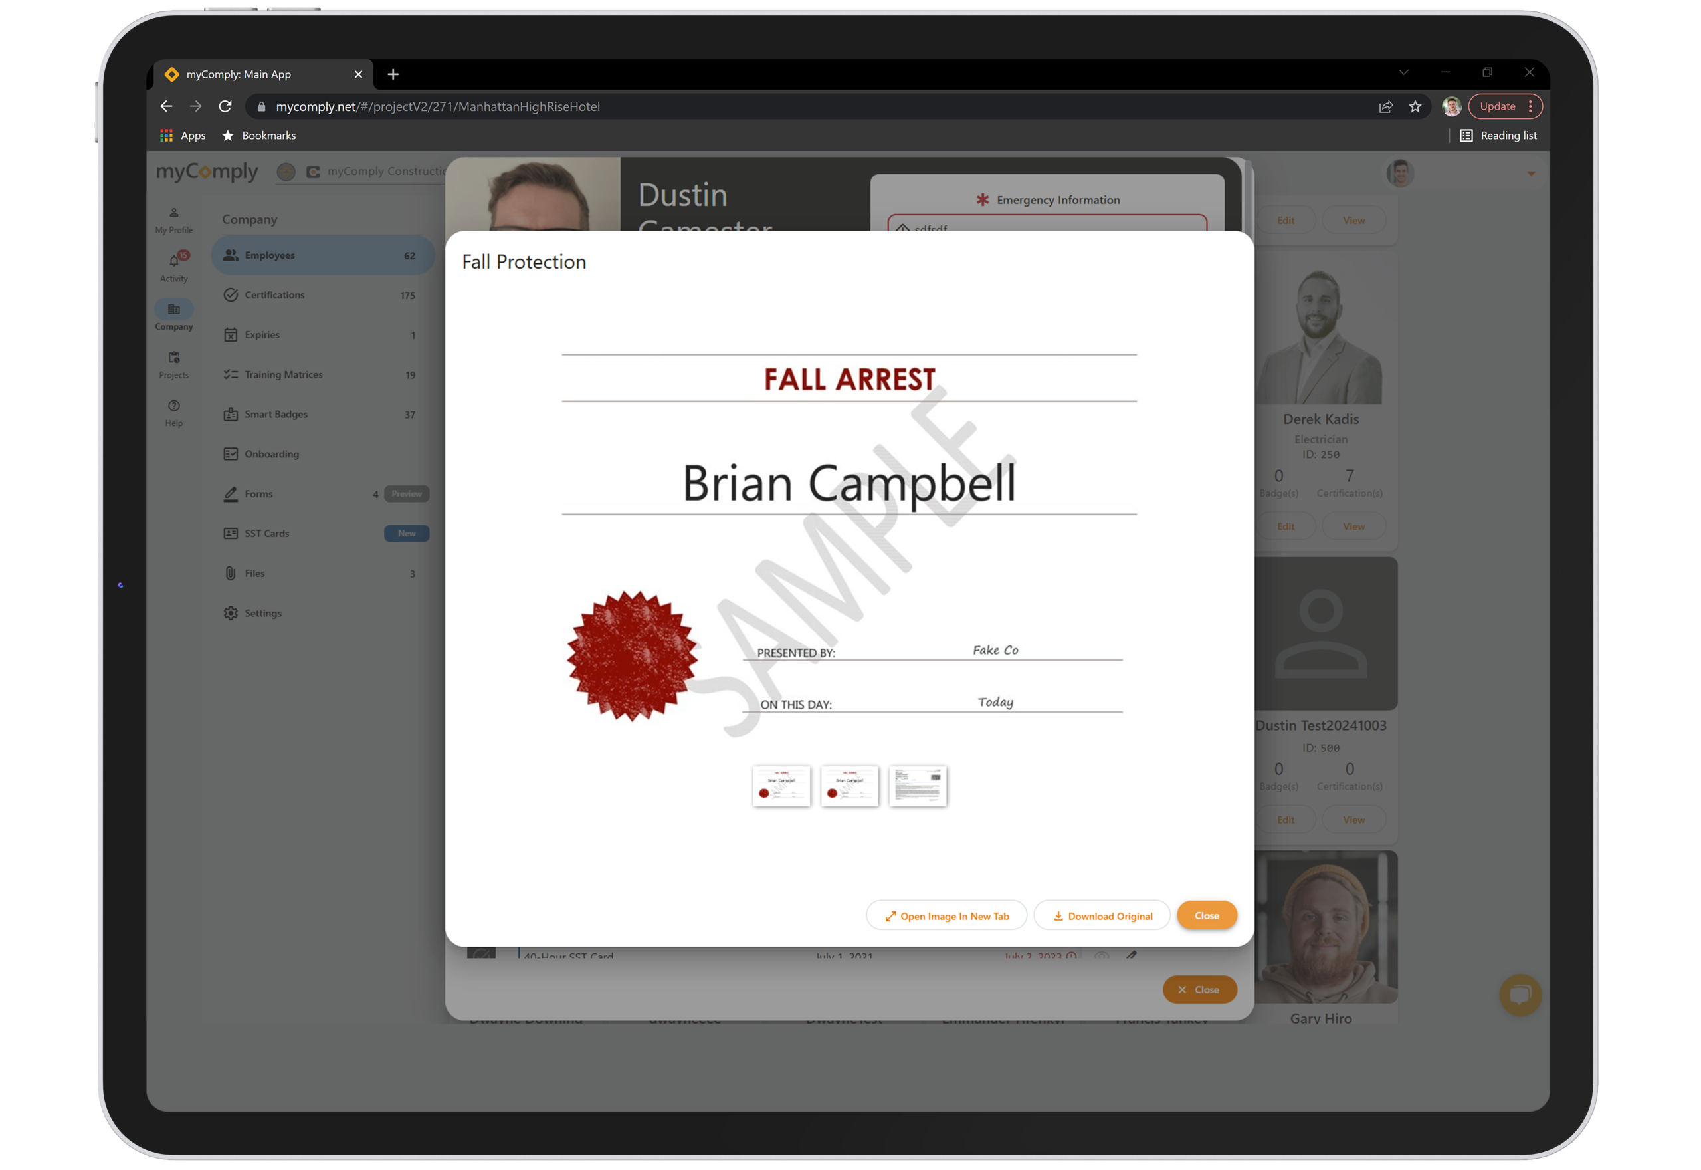The width and height of the screenshot is (1701, 1170).
Task: Click the first certificate thumbnail preview
Action: pos(782,786)
